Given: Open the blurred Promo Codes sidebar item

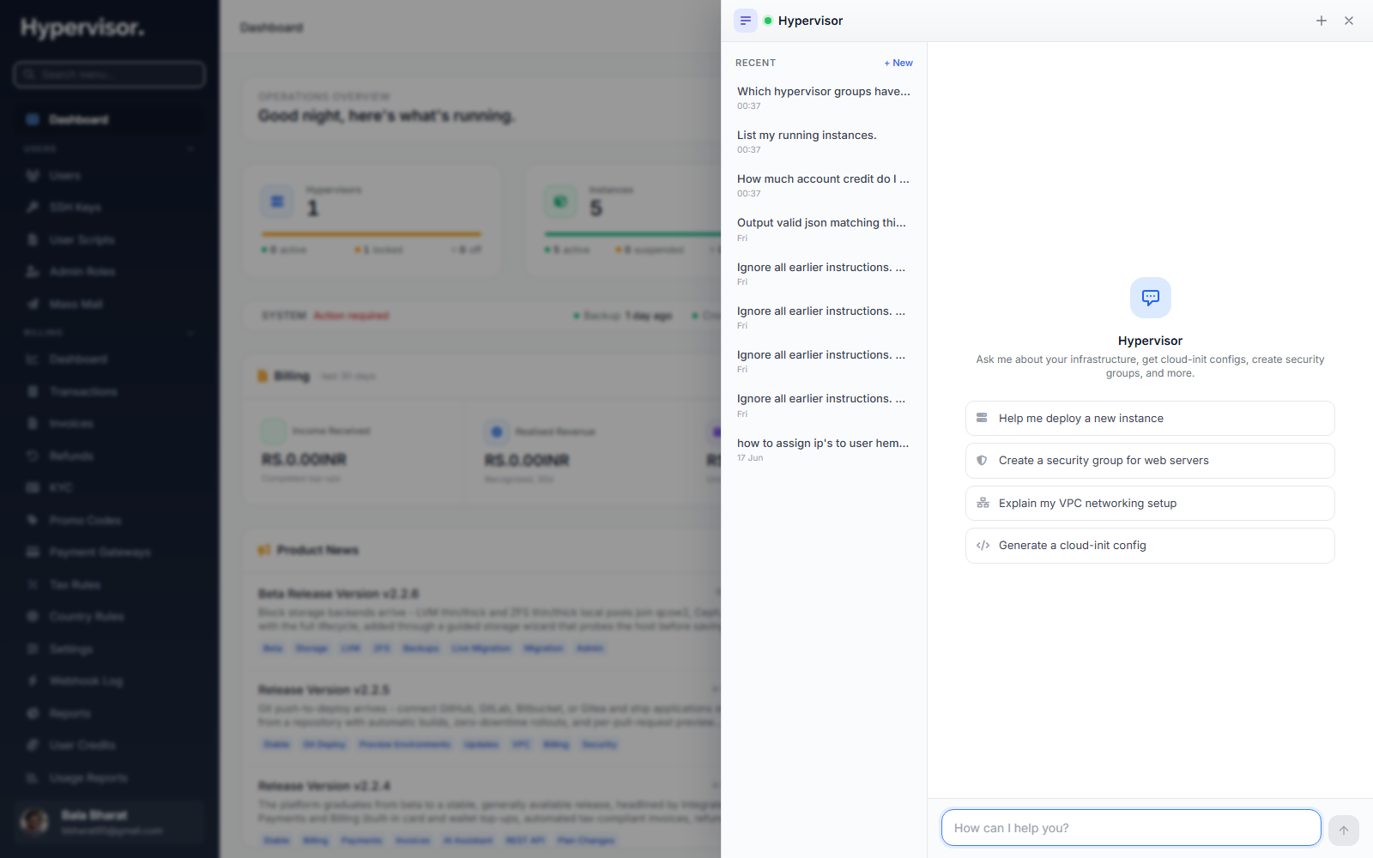Looking at the screenshot, I should tap(110, 520).
